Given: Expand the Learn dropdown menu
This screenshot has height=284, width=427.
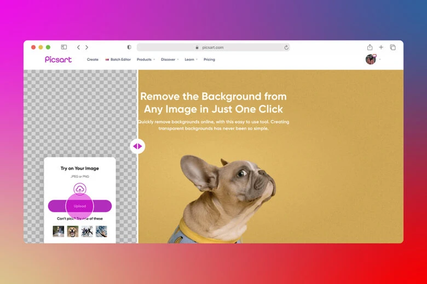Looking at the screenshot, I should [191, 60].
